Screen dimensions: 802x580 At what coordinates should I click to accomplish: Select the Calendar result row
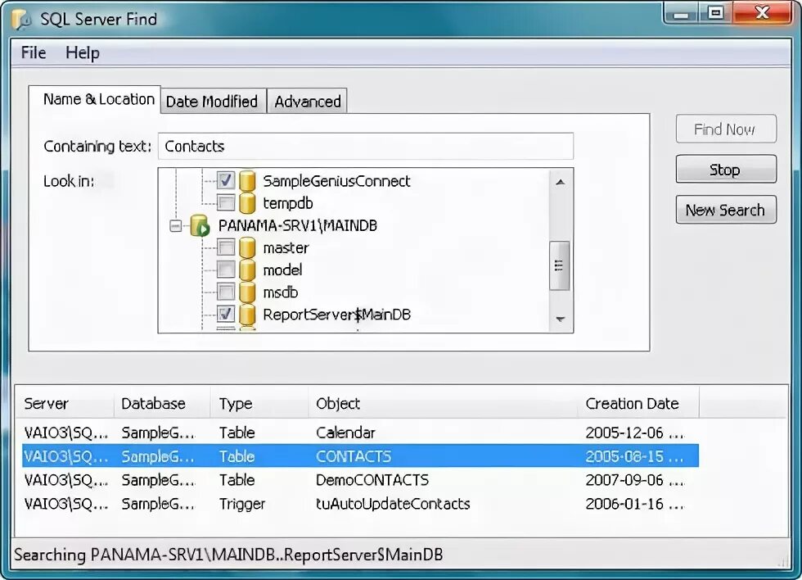tap(360, 433)
